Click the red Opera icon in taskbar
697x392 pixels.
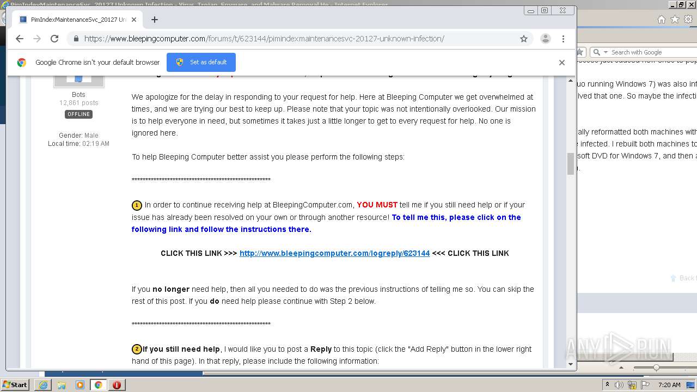coord(117,385)
